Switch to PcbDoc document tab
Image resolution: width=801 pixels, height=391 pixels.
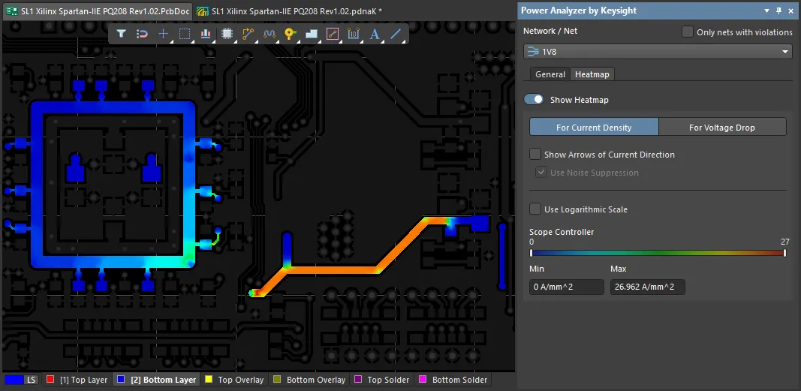(x=97, y=11)
